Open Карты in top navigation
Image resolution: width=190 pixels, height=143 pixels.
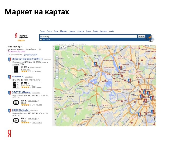coord(56,31)
